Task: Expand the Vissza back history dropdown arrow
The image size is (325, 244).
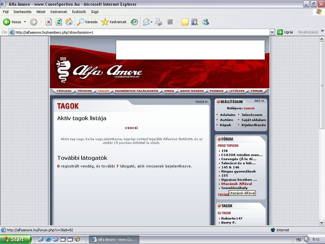Action: point(25,22)
